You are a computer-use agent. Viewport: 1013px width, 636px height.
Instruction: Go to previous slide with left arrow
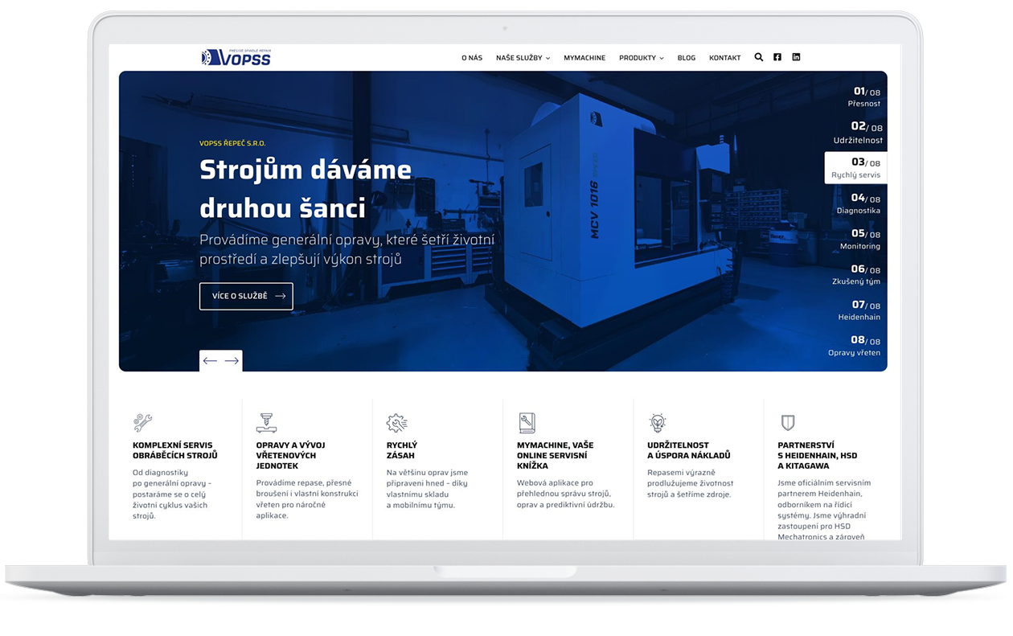[210, 361]
